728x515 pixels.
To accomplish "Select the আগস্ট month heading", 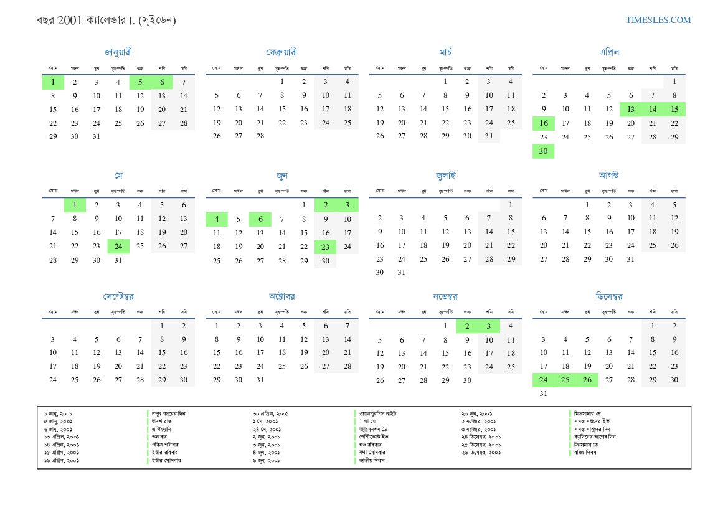I will 608,175.
